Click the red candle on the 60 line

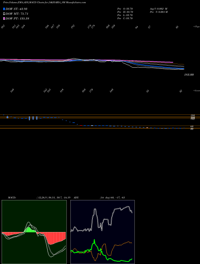click(81, 126)
